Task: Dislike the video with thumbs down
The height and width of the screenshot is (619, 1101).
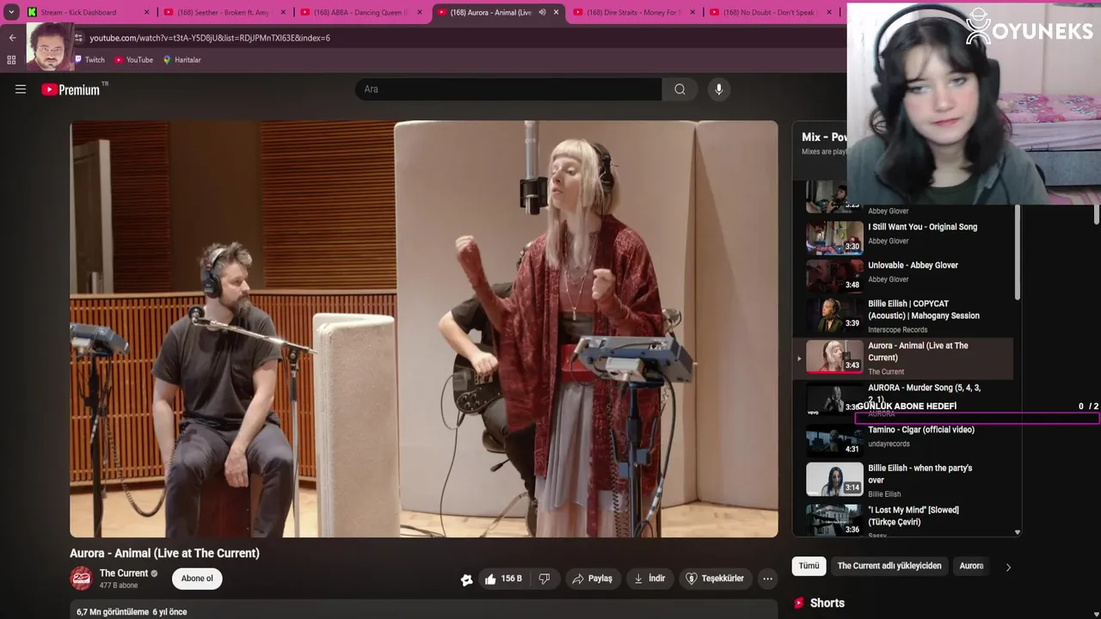Action: click(x=544, y=579)
